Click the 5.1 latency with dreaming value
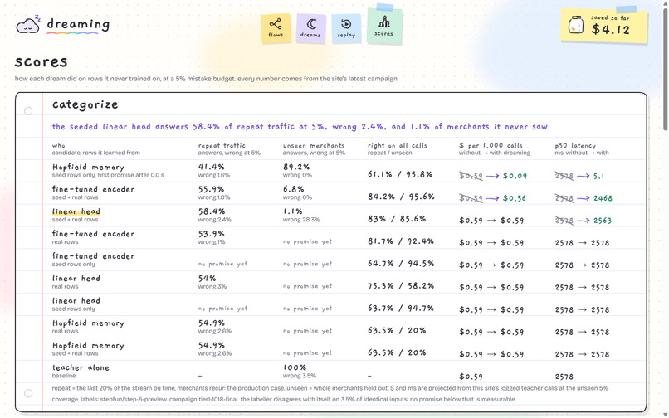Image resolution: width=669 pixels, height=418 pixels. pyautogui.click(x=598, y=176)
